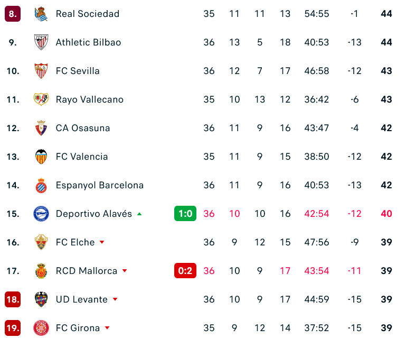Click the Athletic Bilbao club crest

(41, 42)
